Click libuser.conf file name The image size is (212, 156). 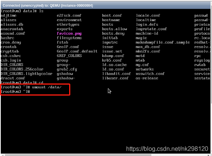(115, 78)
